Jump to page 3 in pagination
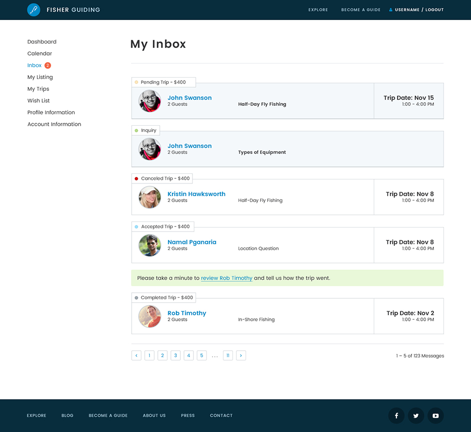Viewport: 471px width, 432px height. [175, 355]
